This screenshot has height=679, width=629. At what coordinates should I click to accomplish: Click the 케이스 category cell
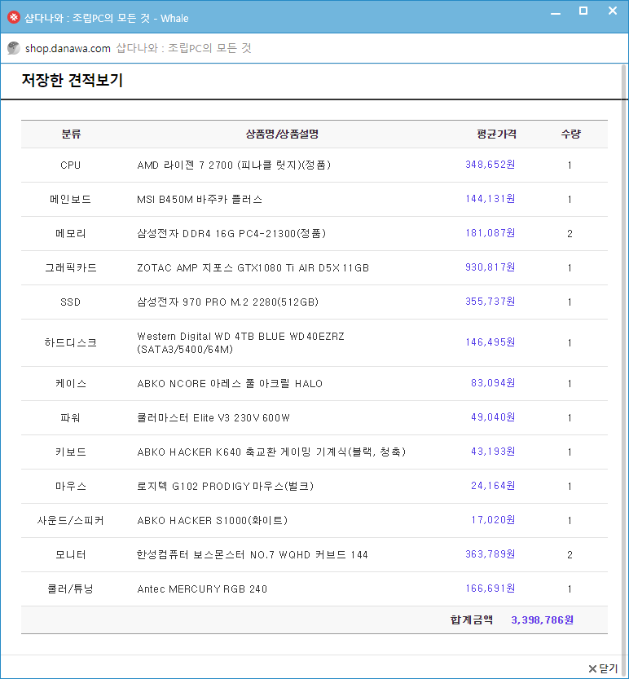coord(71,383)
